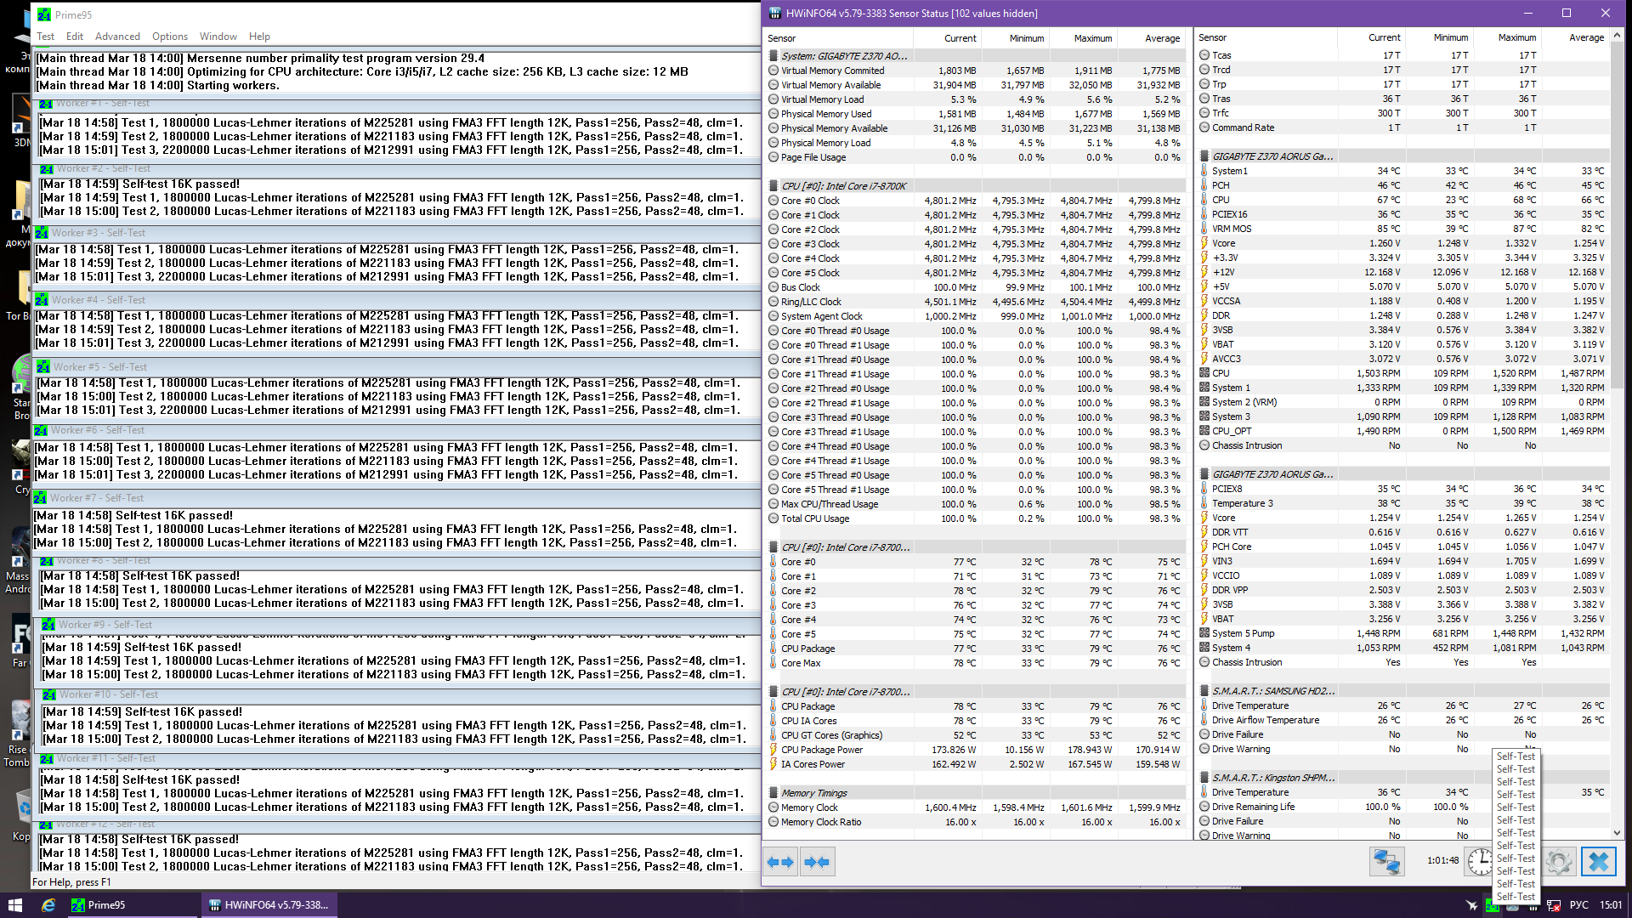
Task: Click the HWiNFO scrollbar down arrow
Action: pos(1617,833)
